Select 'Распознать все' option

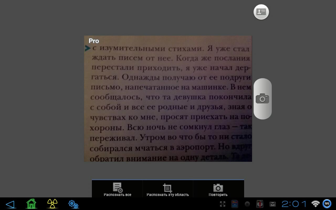pyautogui.click(x=117, y=190)
